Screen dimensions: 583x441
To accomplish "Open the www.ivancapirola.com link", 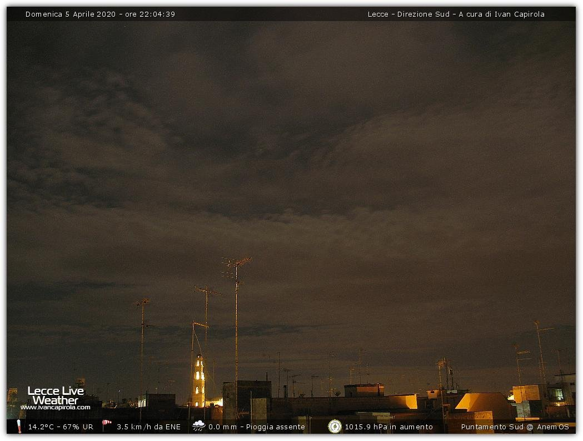I will click(56, 408).
